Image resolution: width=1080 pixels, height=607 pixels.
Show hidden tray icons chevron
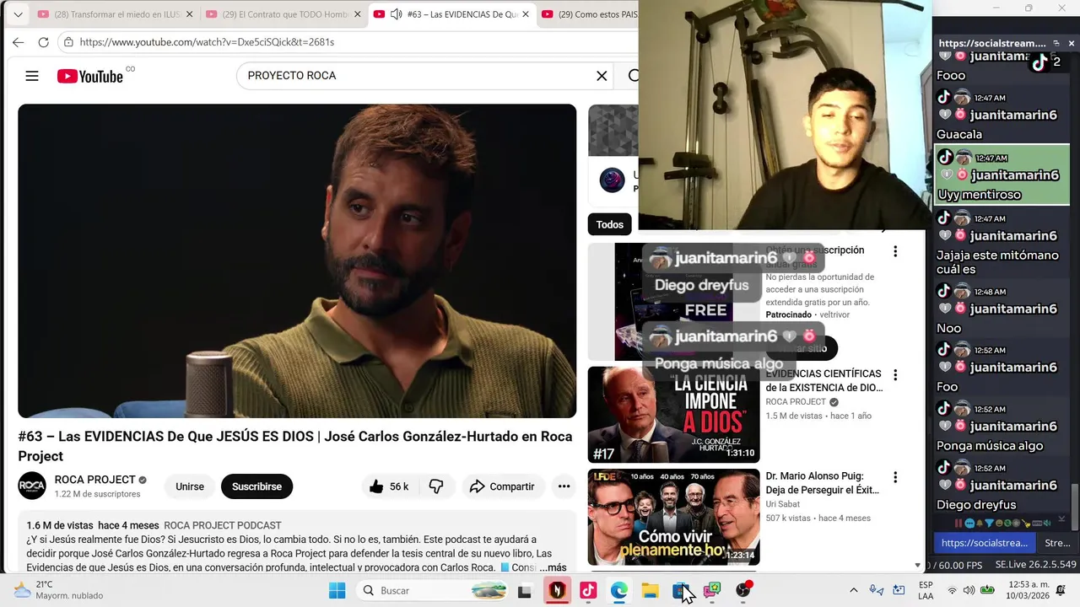click(x=853, y=590)
